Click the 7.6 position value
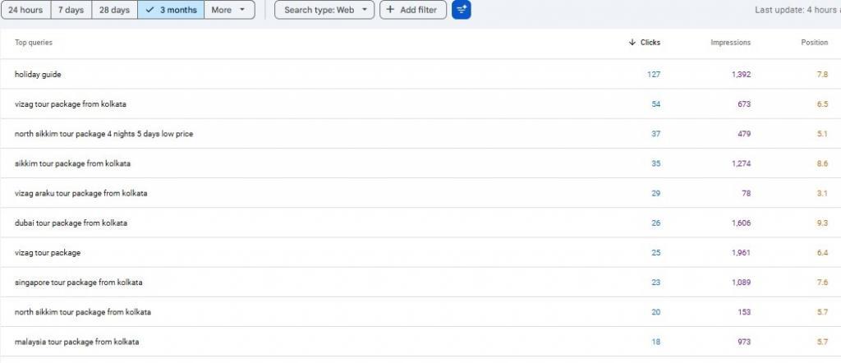The image size is (841, 363). click(822, 282)
